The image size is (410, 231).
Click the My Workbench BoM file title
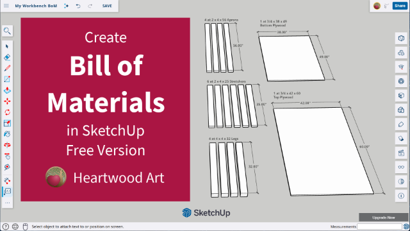[36, 6]
